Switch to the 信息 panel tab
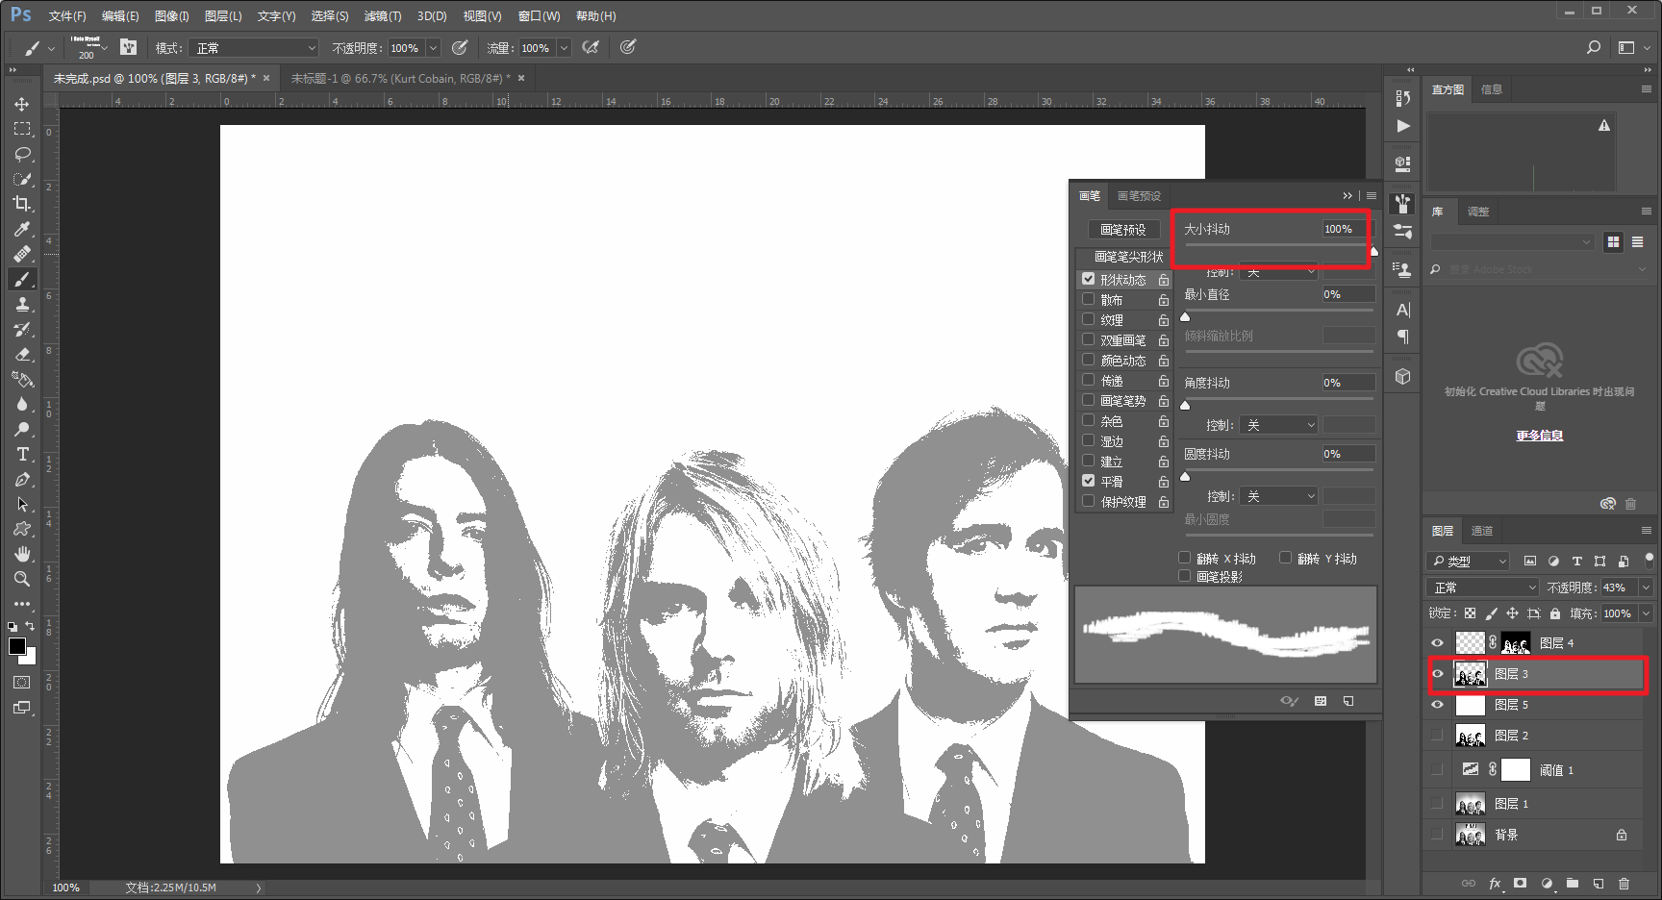Screen dimensions: 1662x900 tap(1492, 89)
